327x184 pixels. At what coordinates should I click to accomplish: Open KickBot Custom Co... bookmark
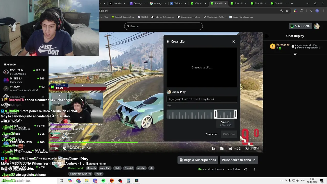click(x=123, y=17)
